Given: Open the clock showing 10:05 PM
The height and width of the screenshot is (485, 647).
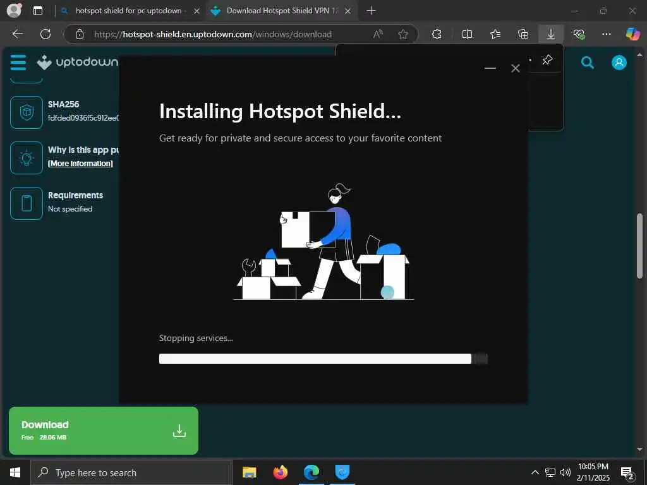Looking at the screenshot, I should coord(593,472).
